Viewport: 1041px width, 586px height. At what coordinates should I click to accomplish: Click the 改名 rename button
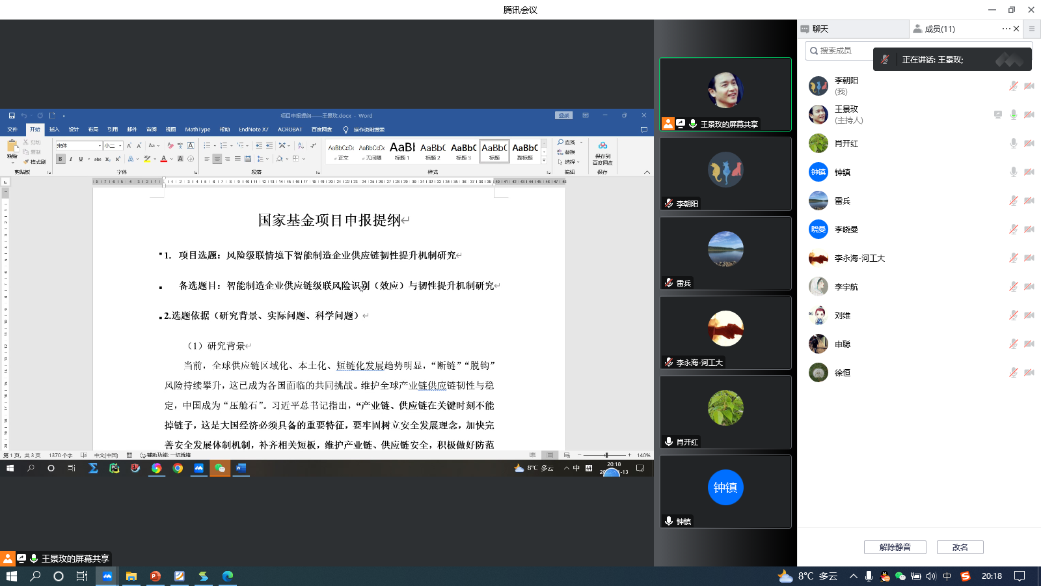coord(960,547)
